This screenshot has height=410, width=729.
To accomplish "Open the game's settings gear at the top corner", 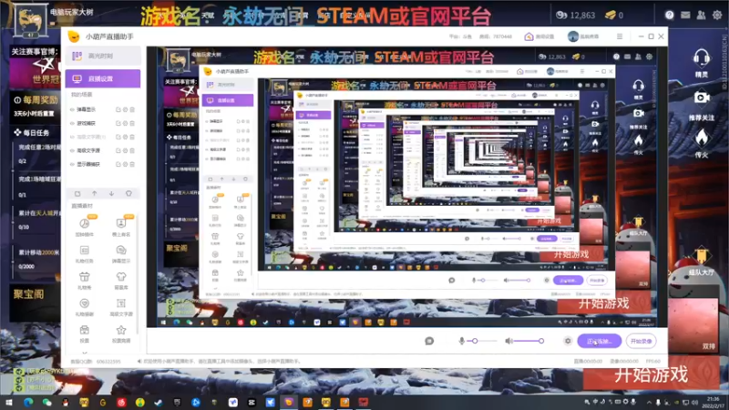I will point(717,15).
